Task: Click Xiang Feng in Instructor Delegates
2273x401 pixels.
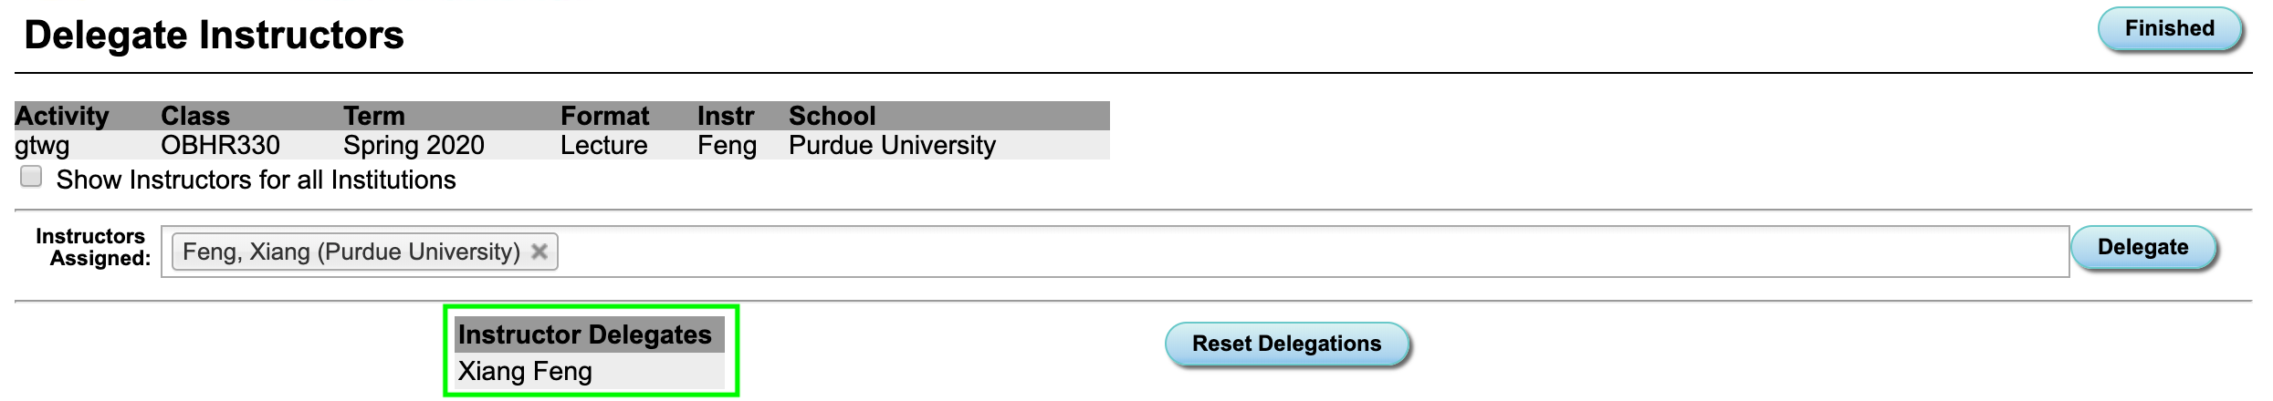Action: (525, 372)
